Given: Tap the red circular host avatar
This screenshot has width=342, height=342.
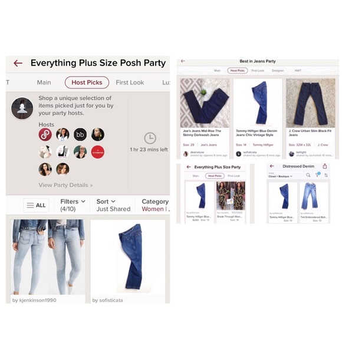Looking at the screenshot, I should 97,152.
